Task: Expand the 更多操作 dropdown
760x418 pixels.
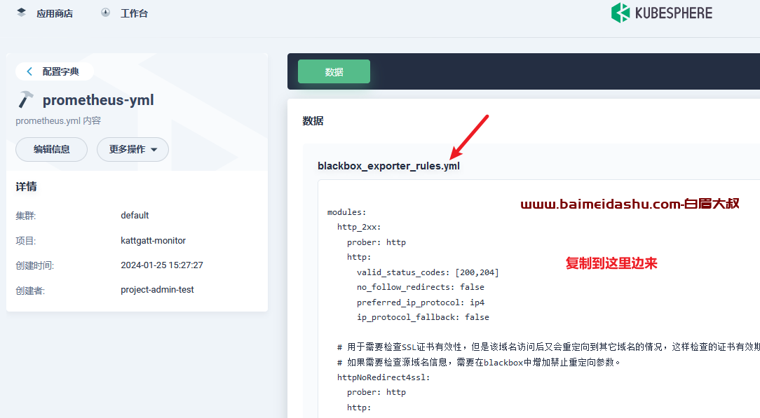Action: click(x=133, y=150)
